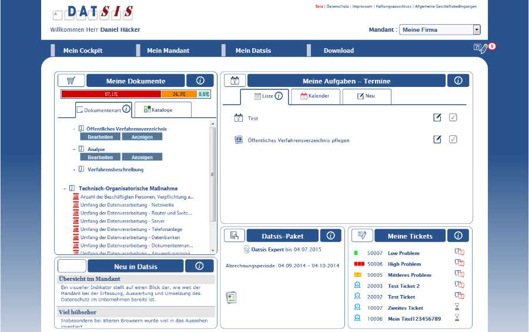Viewport: 529px width, 332px height.
Task: Click the shopping cart icon beside Meine Dokumente
Action: pyautogui.click(x=71, y=81)
